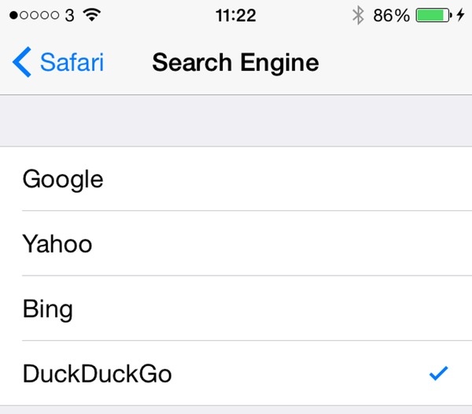Click the cellular signal strength dots

pyautogui.click(x=34, y=15)
